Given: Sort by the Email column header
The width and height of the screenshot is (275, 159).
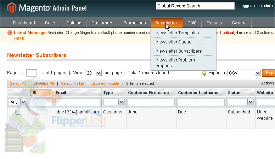Looking at the screenshot, I should point(61,93).
